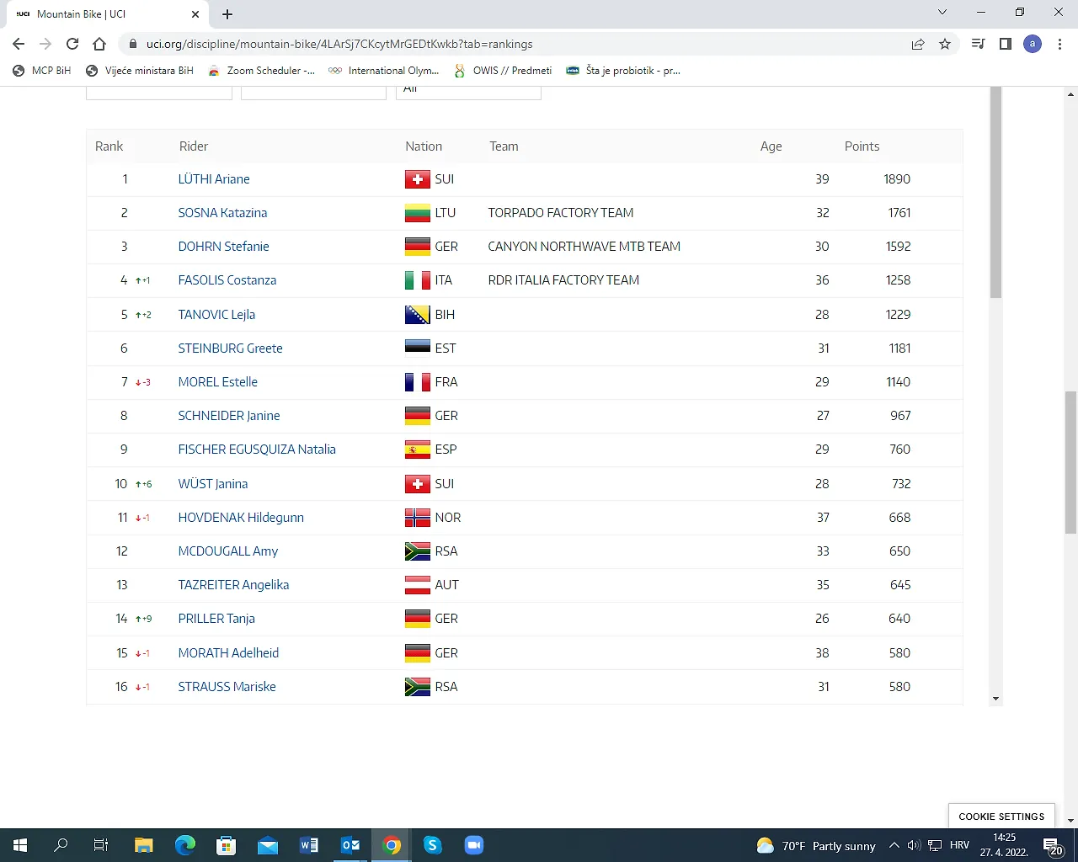Mute volume from the system tray
The width and height of the screenshot is (1078, 862).
point(913,845)
